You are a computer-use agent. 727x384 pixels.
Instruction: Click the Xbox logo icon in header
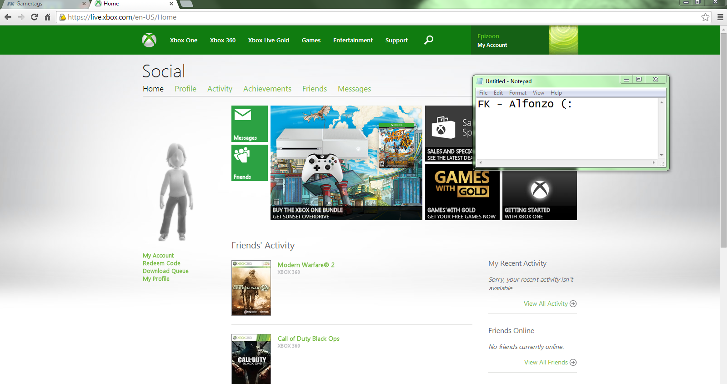coord(149,40)
